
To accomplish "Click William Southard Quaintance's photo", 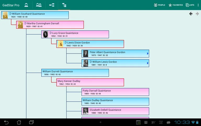I will coord(5,15).
